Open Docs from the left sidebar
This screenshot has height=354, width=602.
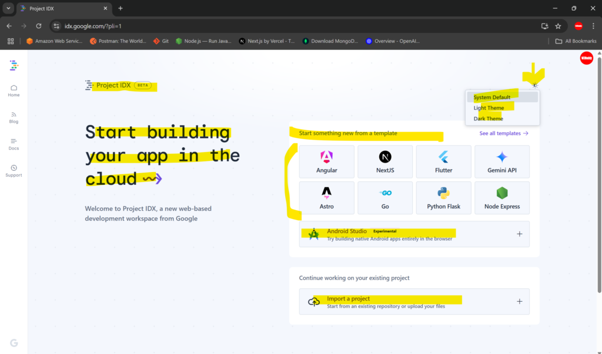14,144
